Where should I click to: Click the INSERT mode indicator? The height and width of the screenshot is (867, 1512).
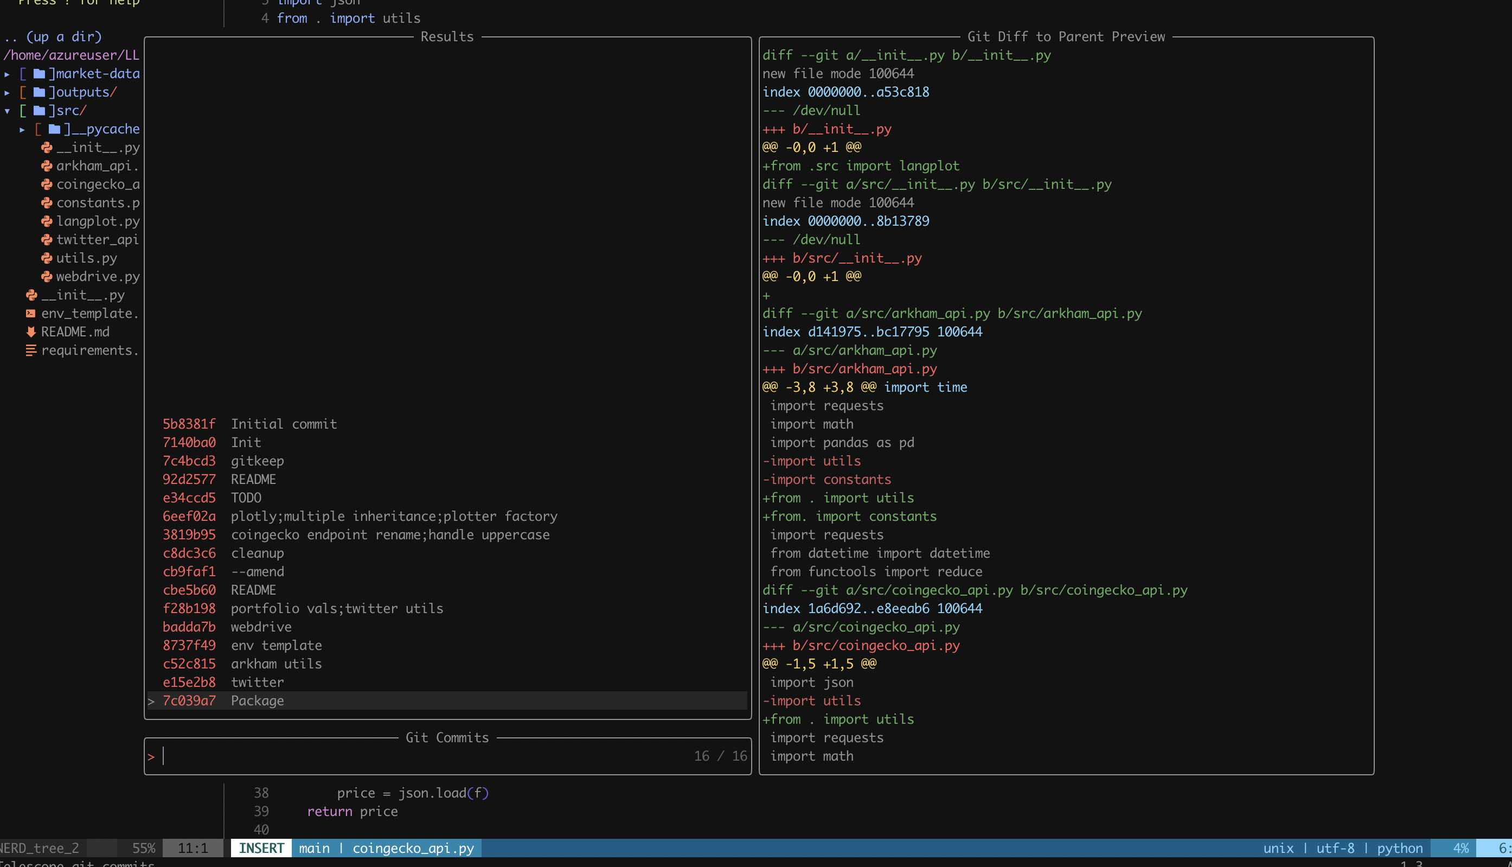[x=261, y=849]
